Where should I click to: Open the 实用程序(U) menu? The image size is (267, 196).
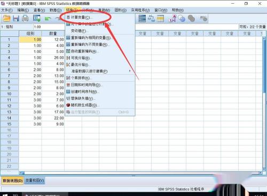140,10
